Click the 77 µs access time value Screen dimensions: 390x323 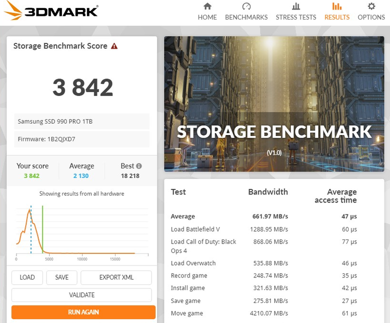click(x=349, y=241)
